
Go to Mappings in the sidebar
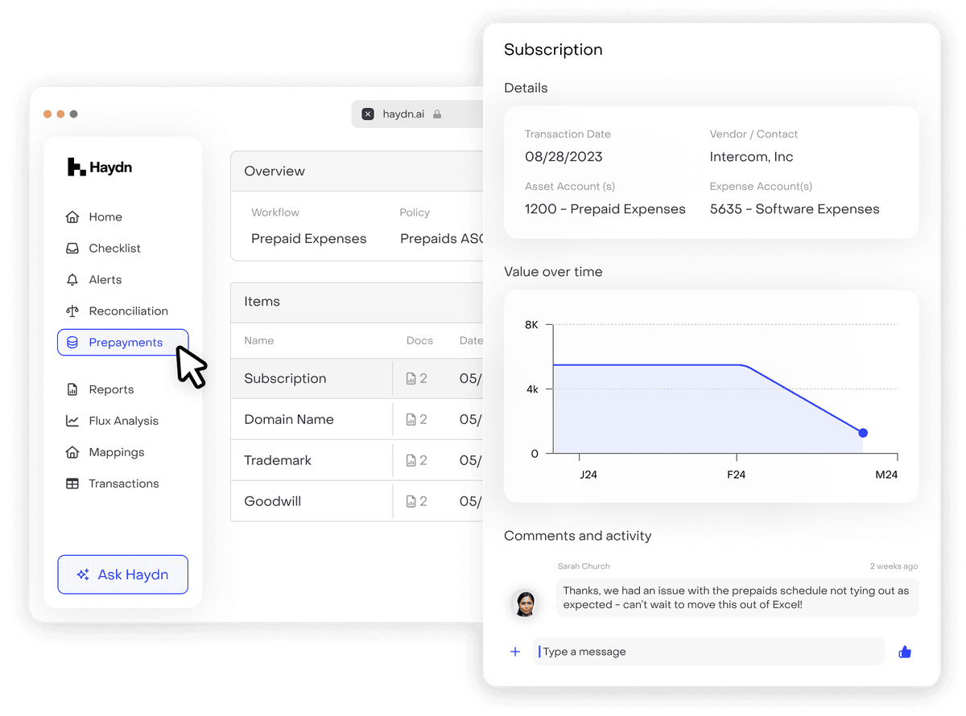116,453
